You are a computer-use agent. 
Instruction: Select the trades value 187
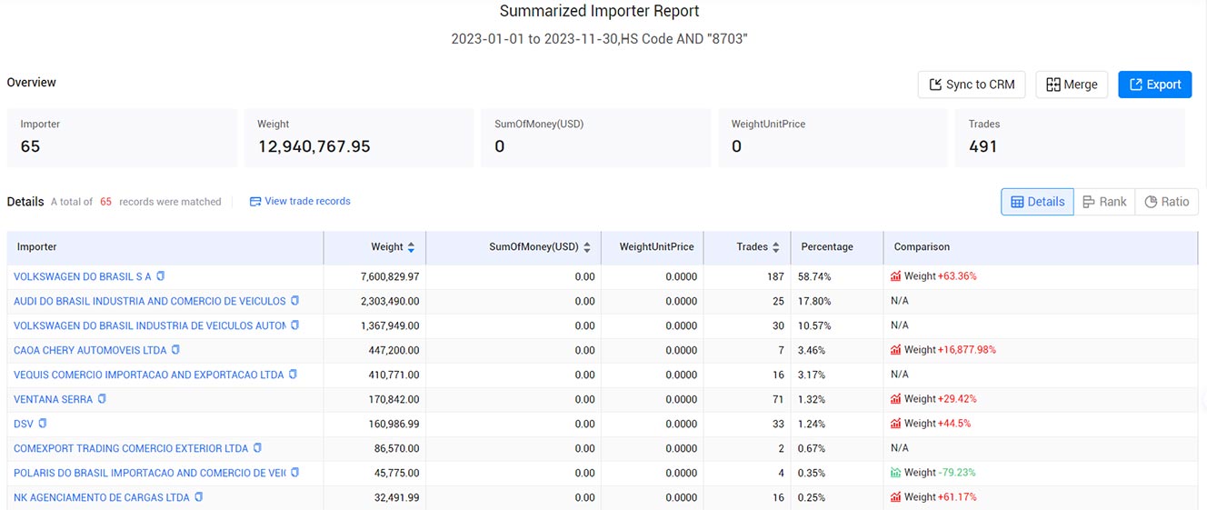click(x=775, y=276)
